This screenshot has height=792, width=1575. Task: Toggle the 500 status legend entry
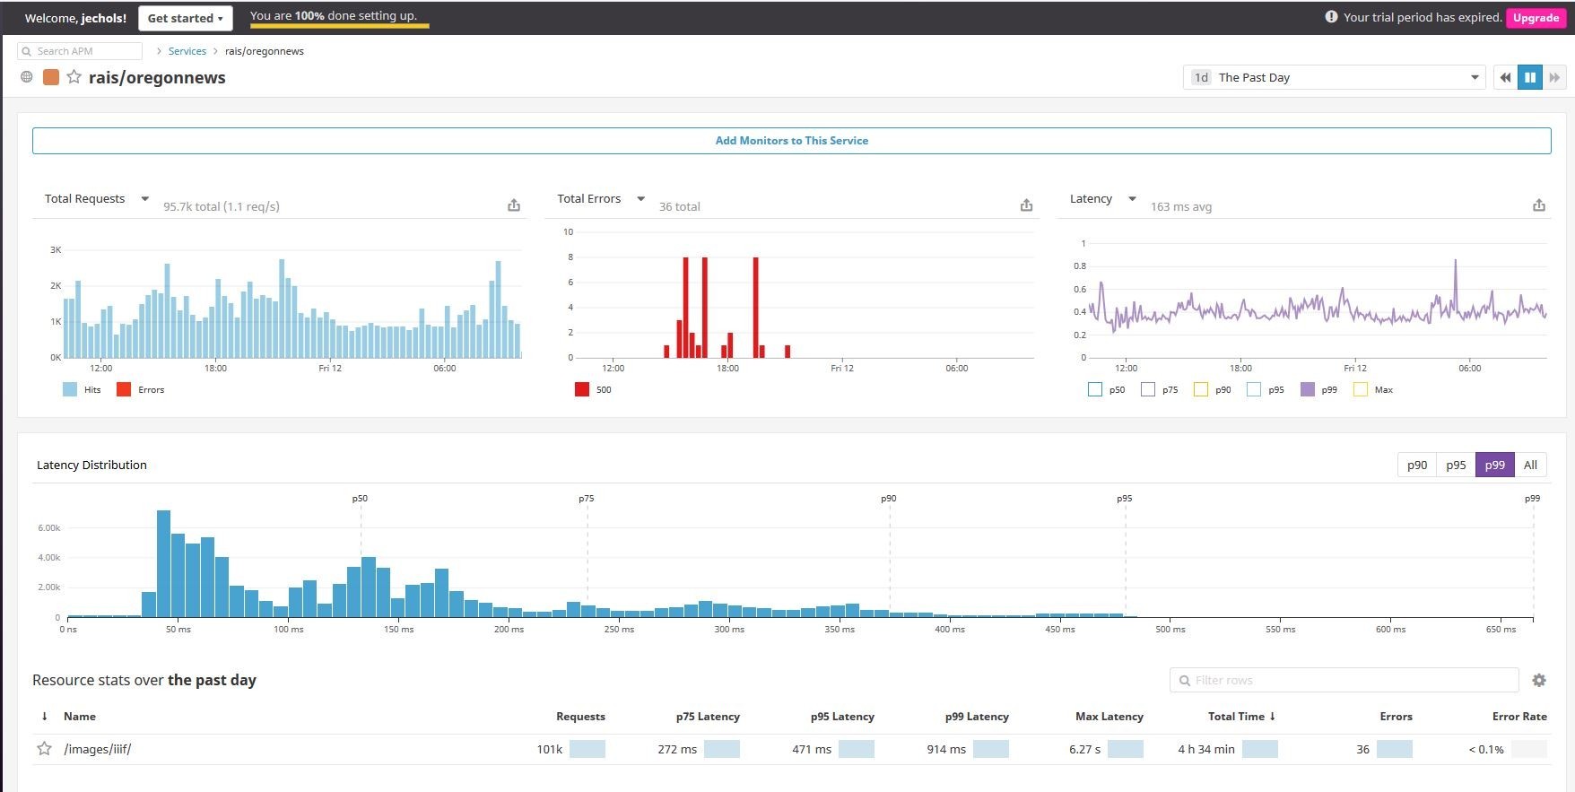[582, 389]
